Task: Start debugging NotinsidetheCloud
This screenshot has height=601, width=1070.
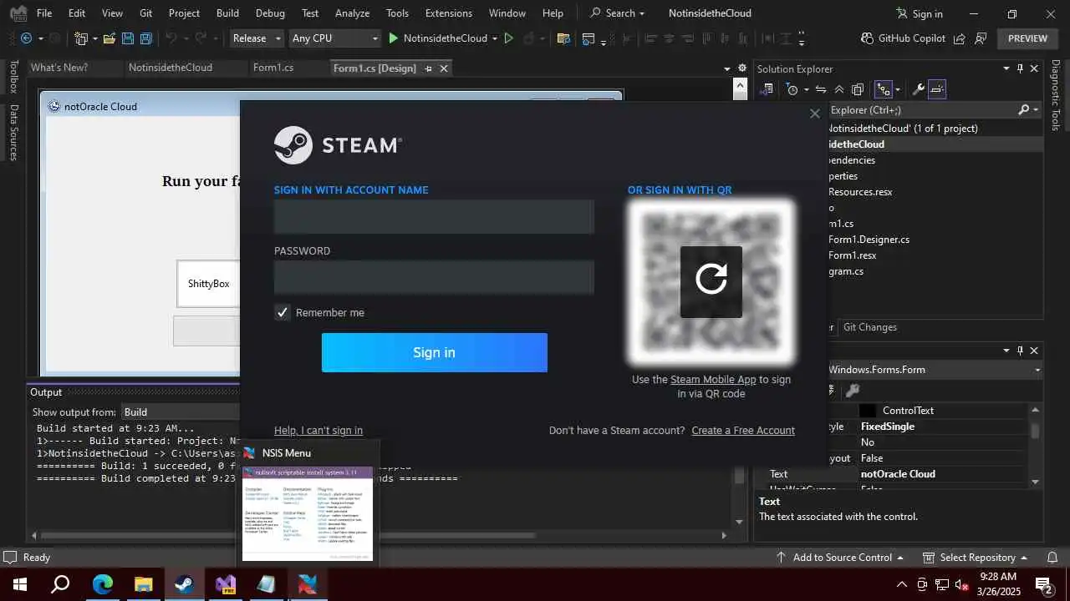Action: tap(438, 38)
